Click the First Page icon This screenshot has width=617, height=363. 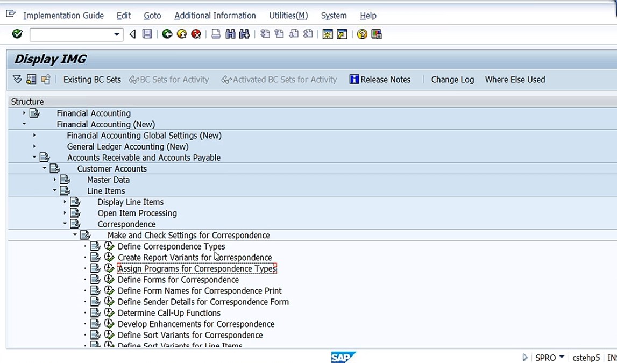click(x=265, y=34)
